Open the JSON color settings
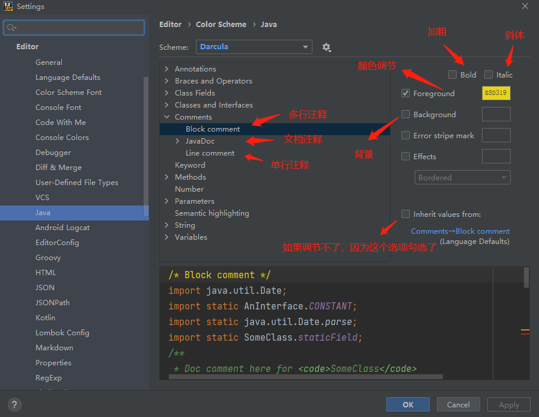This screenshot has width=539, height=417. tap(44, 288)
